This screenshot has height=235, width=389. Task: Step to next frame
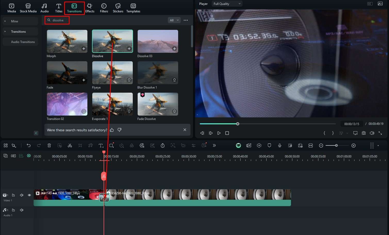pos(211,133)
